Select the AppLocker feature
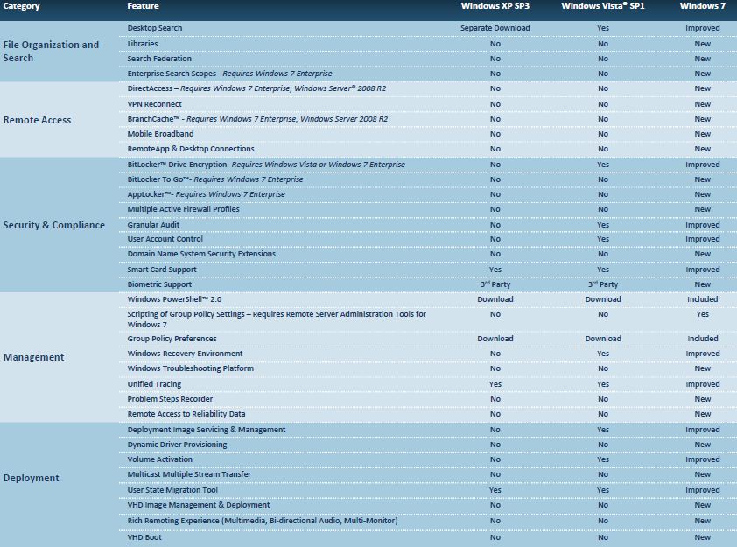 [x=206, y=194]
